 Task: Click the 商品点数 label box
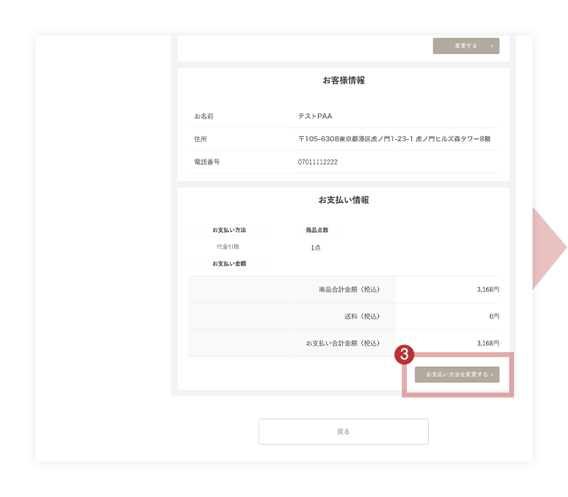317,230
